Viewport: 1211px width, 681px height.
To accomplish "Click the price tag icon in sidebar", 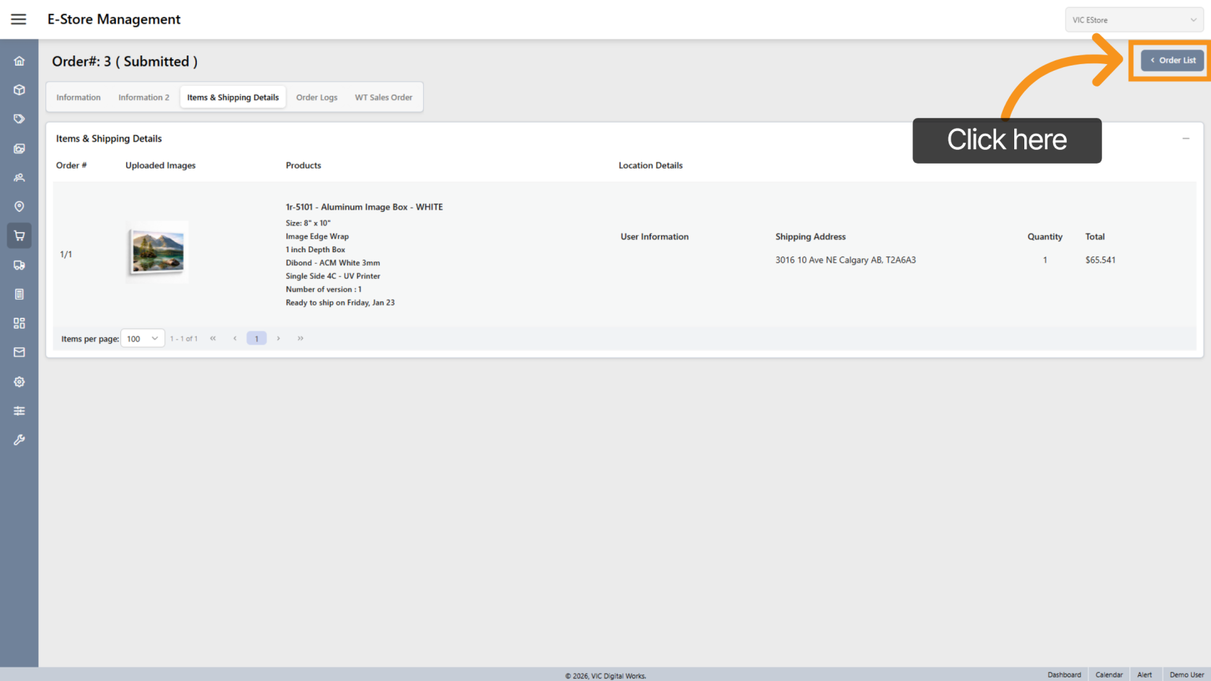I will point(19,119).
